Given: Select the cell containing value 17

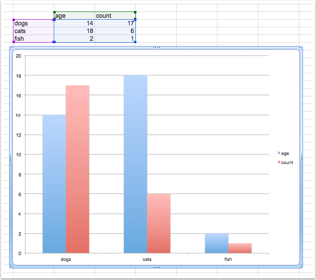Looking at the screenshot, I should (x=115, y=23).
